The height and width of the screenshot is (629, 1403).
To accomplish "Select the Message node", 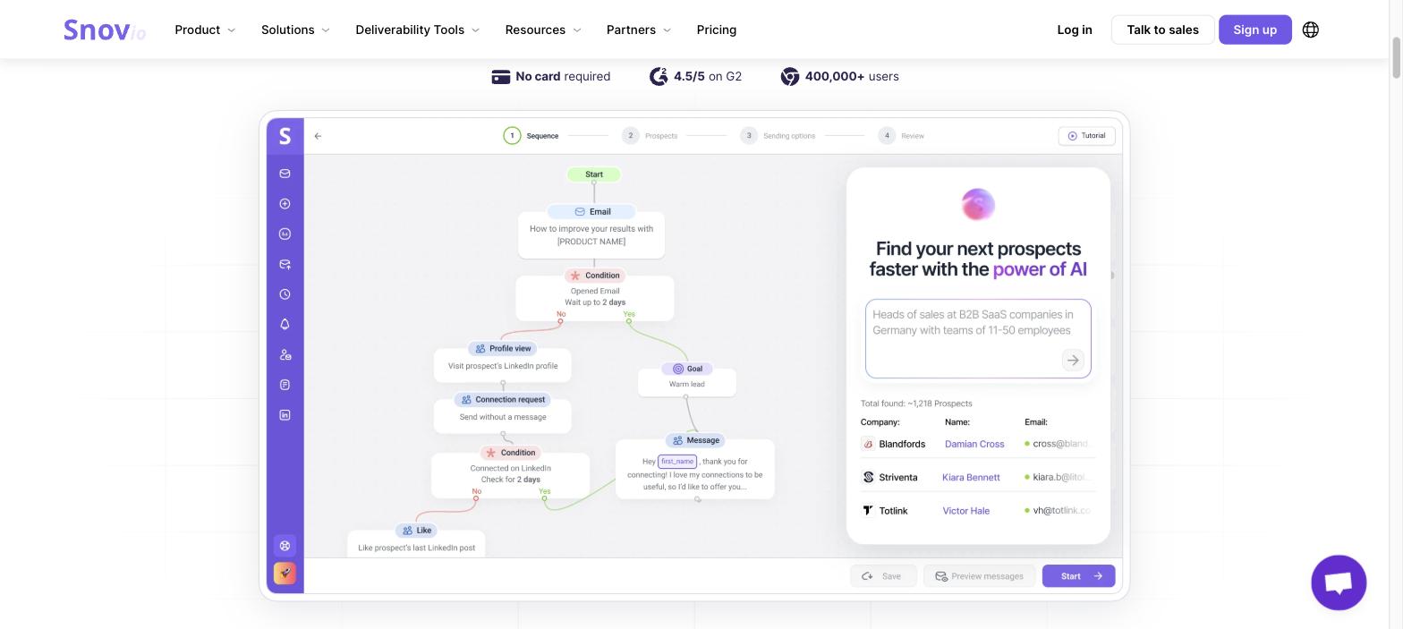I will click(695, 466).
